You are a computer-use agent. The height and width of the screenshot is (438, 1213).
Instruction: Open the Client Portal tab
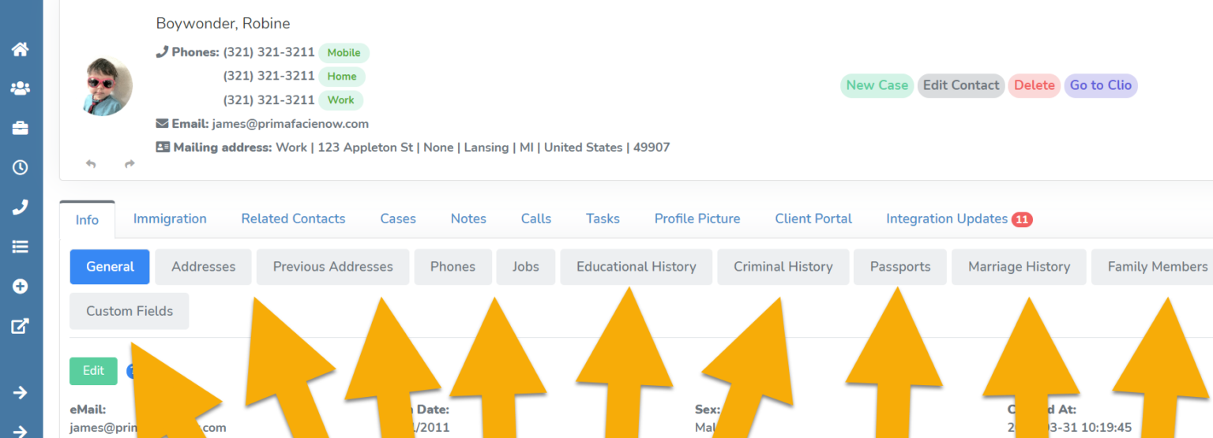coord(813,219)
